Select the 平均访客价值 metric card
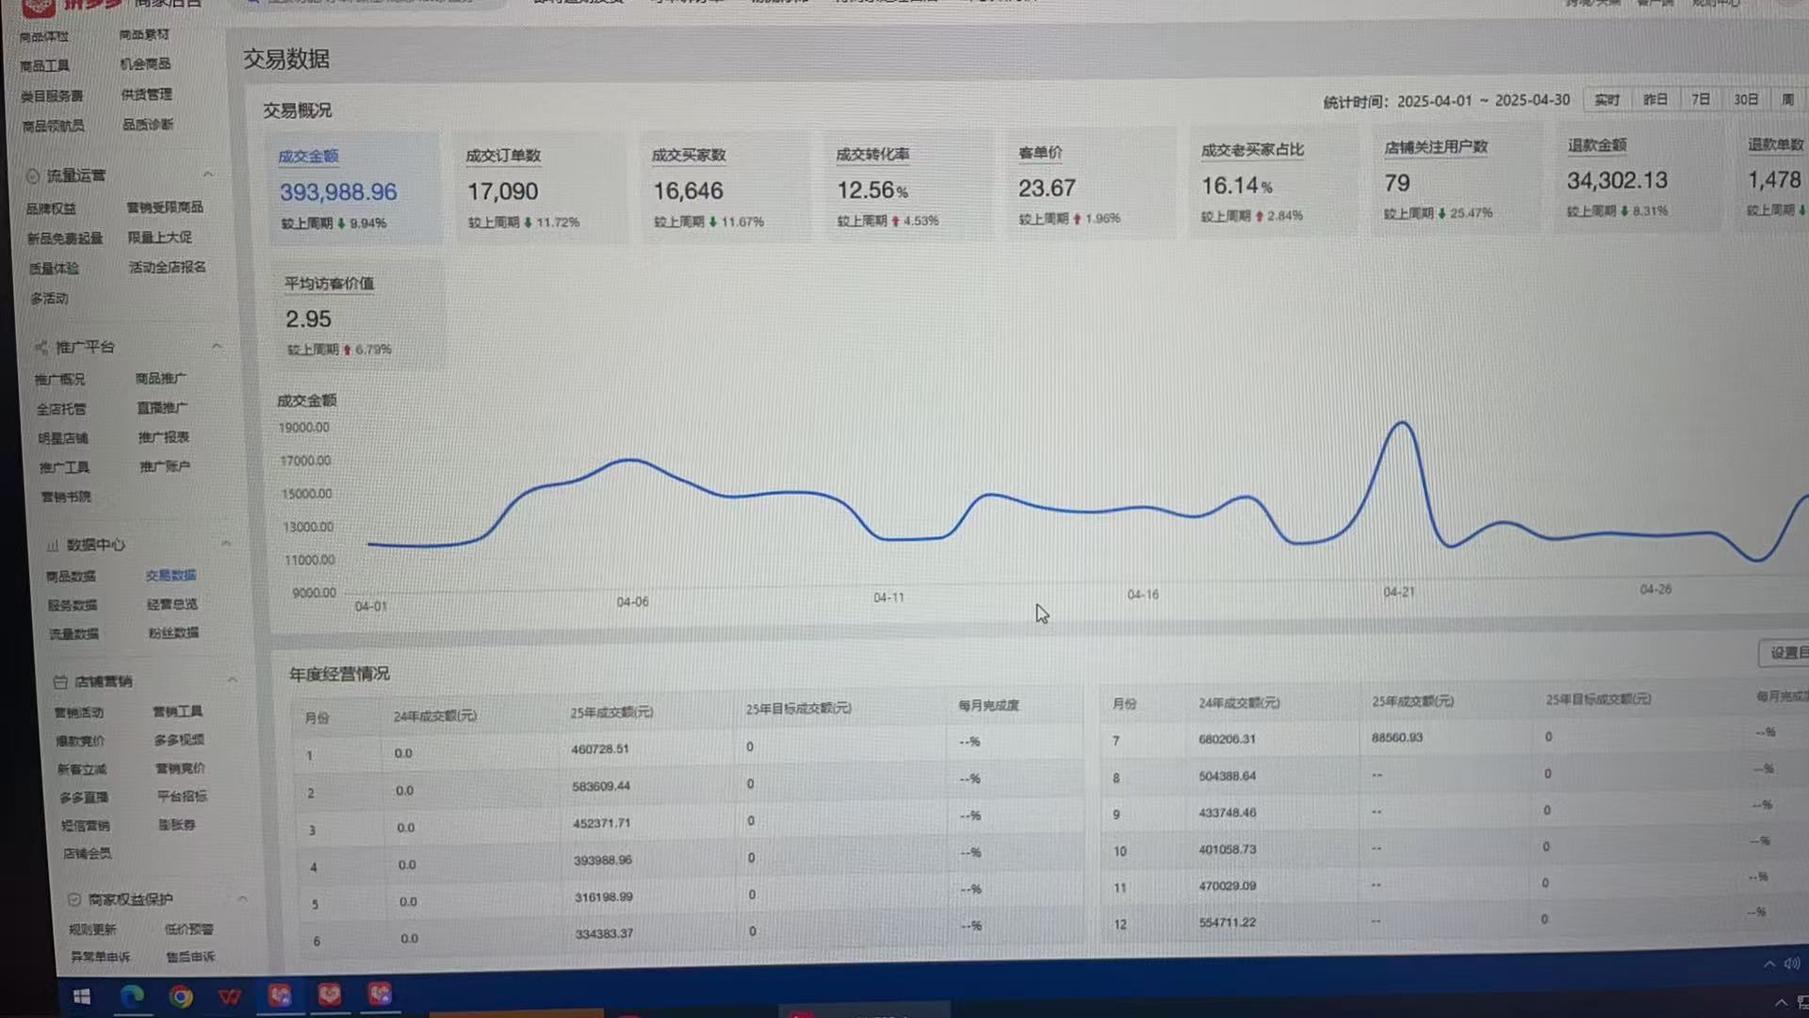 pos(358,316)
